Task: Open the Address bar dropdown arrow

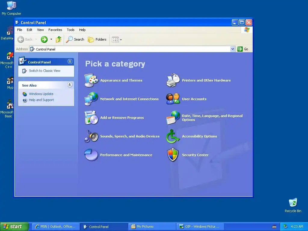Action: click(233, 49)
